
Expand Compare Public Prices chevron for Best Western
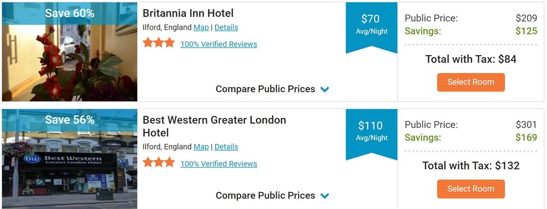point(325,196)
